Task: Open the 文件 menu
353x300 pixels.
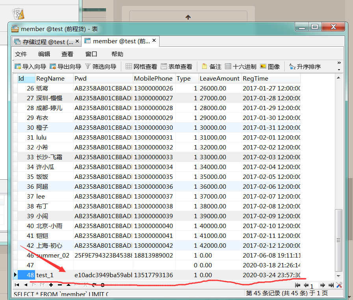Action: tap(21, 54)
